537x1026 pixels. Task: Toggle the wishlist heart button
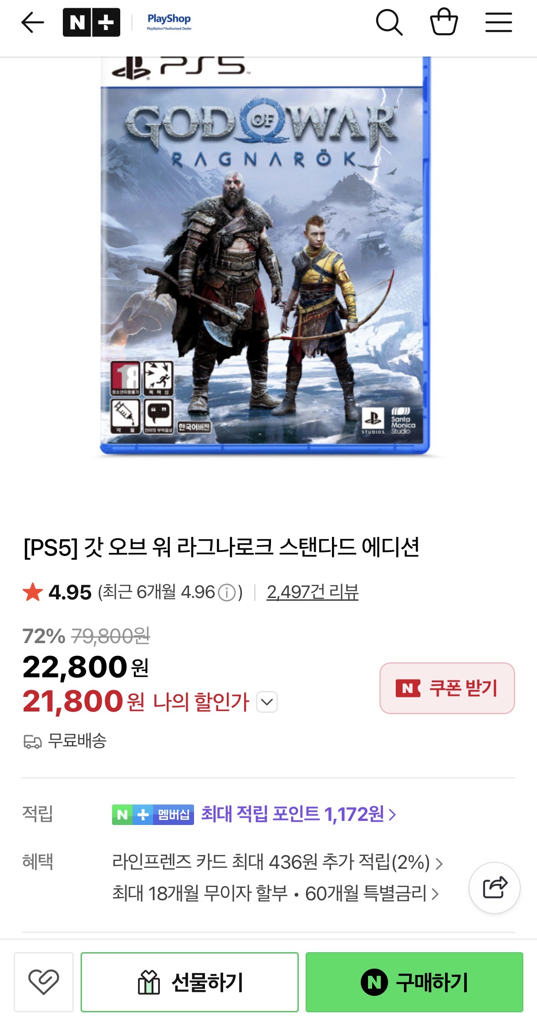click(x=44, y=982)
